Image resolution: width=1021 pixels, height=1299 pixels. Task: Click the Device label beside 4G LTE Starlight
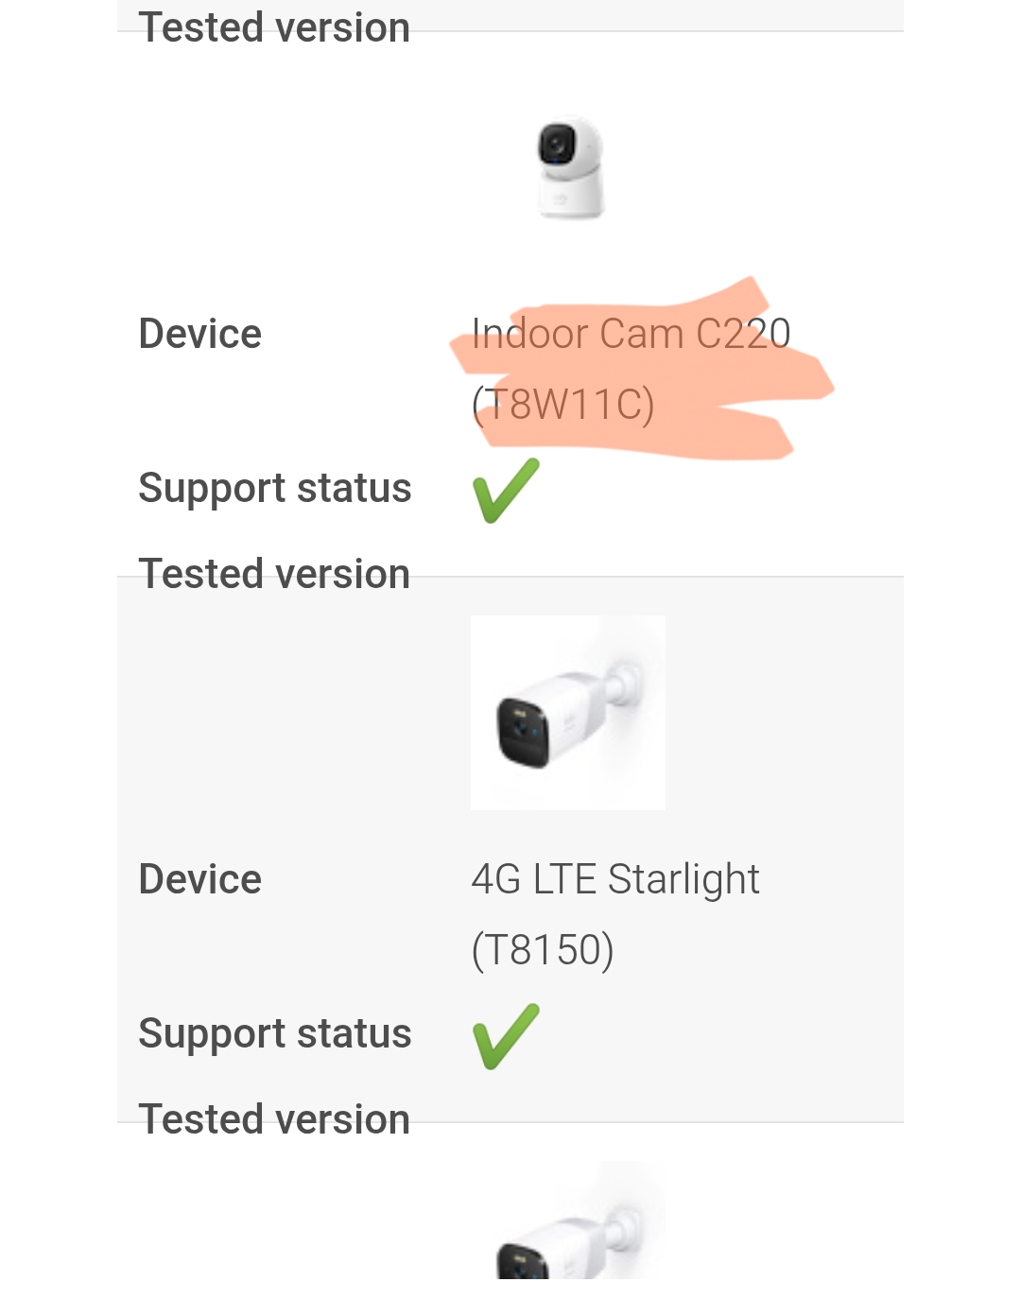pyautogui.click(x=199, y=879)
